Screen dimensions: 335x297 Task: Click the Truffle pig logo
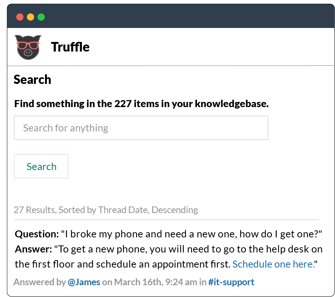point(28,47)
